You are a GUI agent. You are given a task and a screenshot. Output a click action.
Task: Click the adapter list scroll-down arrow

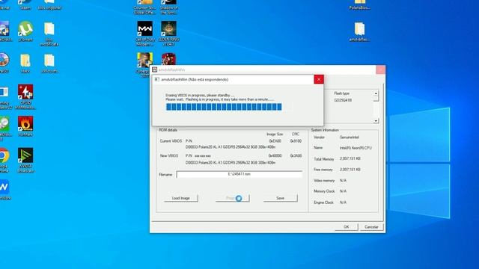(x=376, y=121)
